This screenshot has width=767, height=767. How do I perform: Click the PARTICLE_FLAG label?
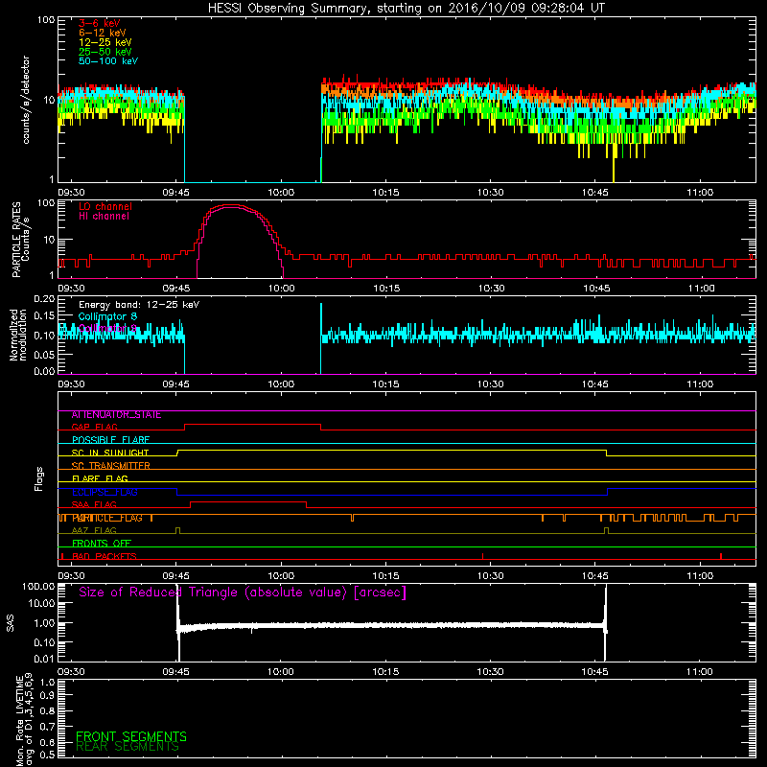tap(107, 518)
